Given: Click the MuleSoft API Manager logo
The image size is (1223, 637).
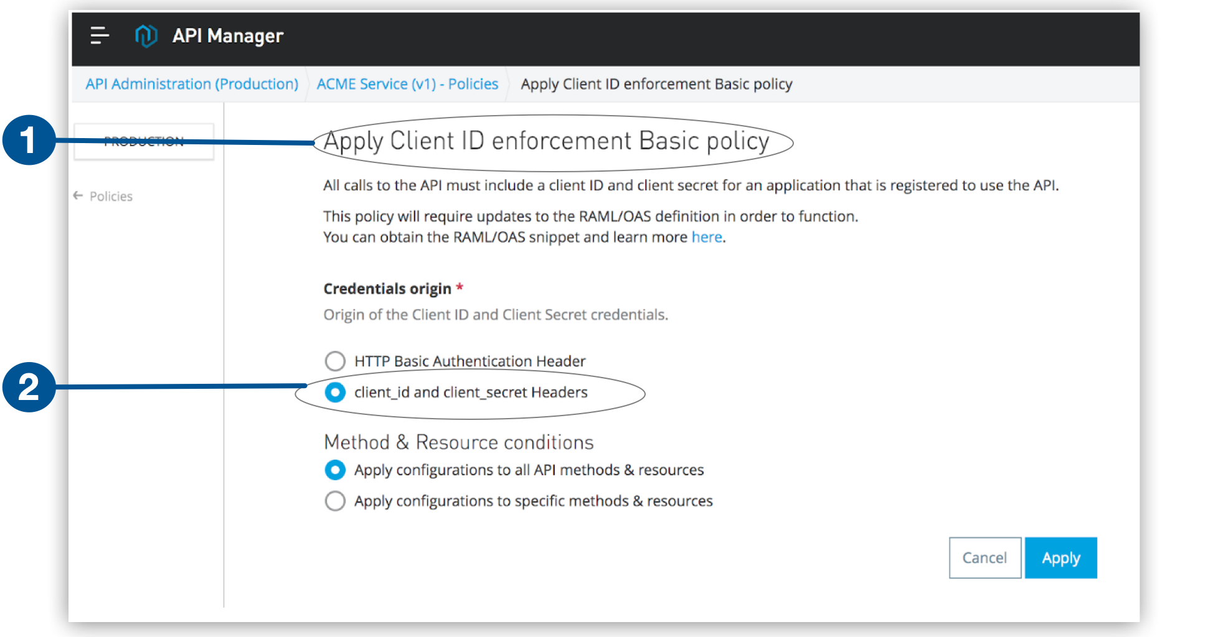Looking at the screenshot, I should (x=147, y=36).
